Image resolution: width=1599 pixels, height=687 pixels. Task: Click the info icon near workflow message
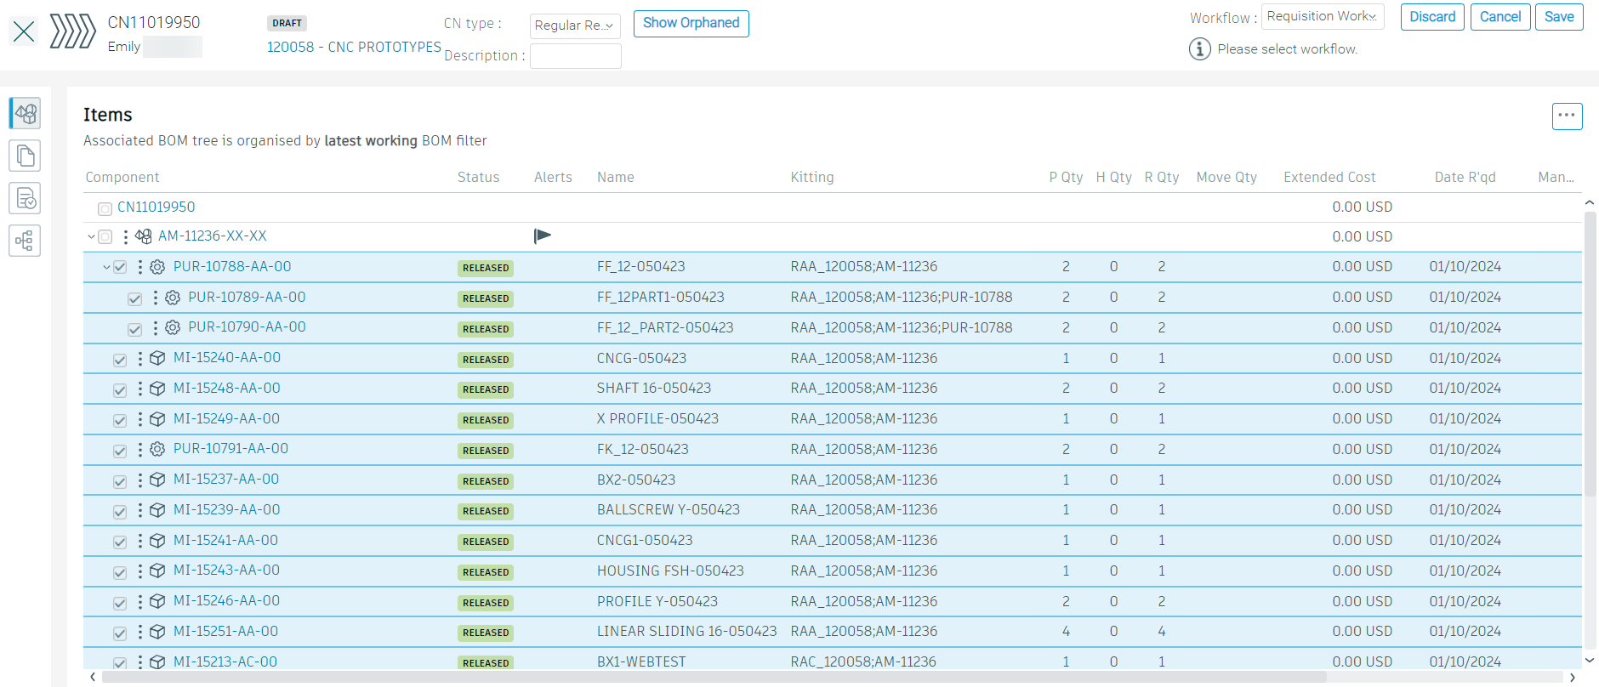(x=1199, y=49)
